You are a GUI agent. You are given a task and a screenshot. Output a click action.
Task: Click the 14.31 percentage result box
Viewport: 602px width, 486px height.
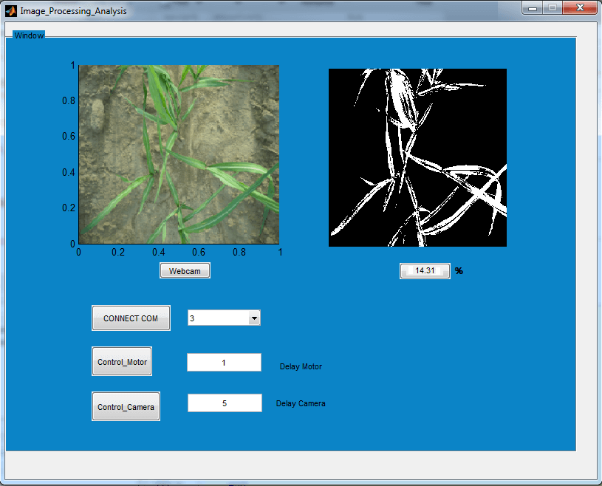(x=425, y=270)
